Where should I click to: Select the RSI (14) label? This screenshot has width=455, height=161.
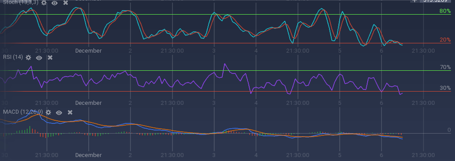click(13, 57)
